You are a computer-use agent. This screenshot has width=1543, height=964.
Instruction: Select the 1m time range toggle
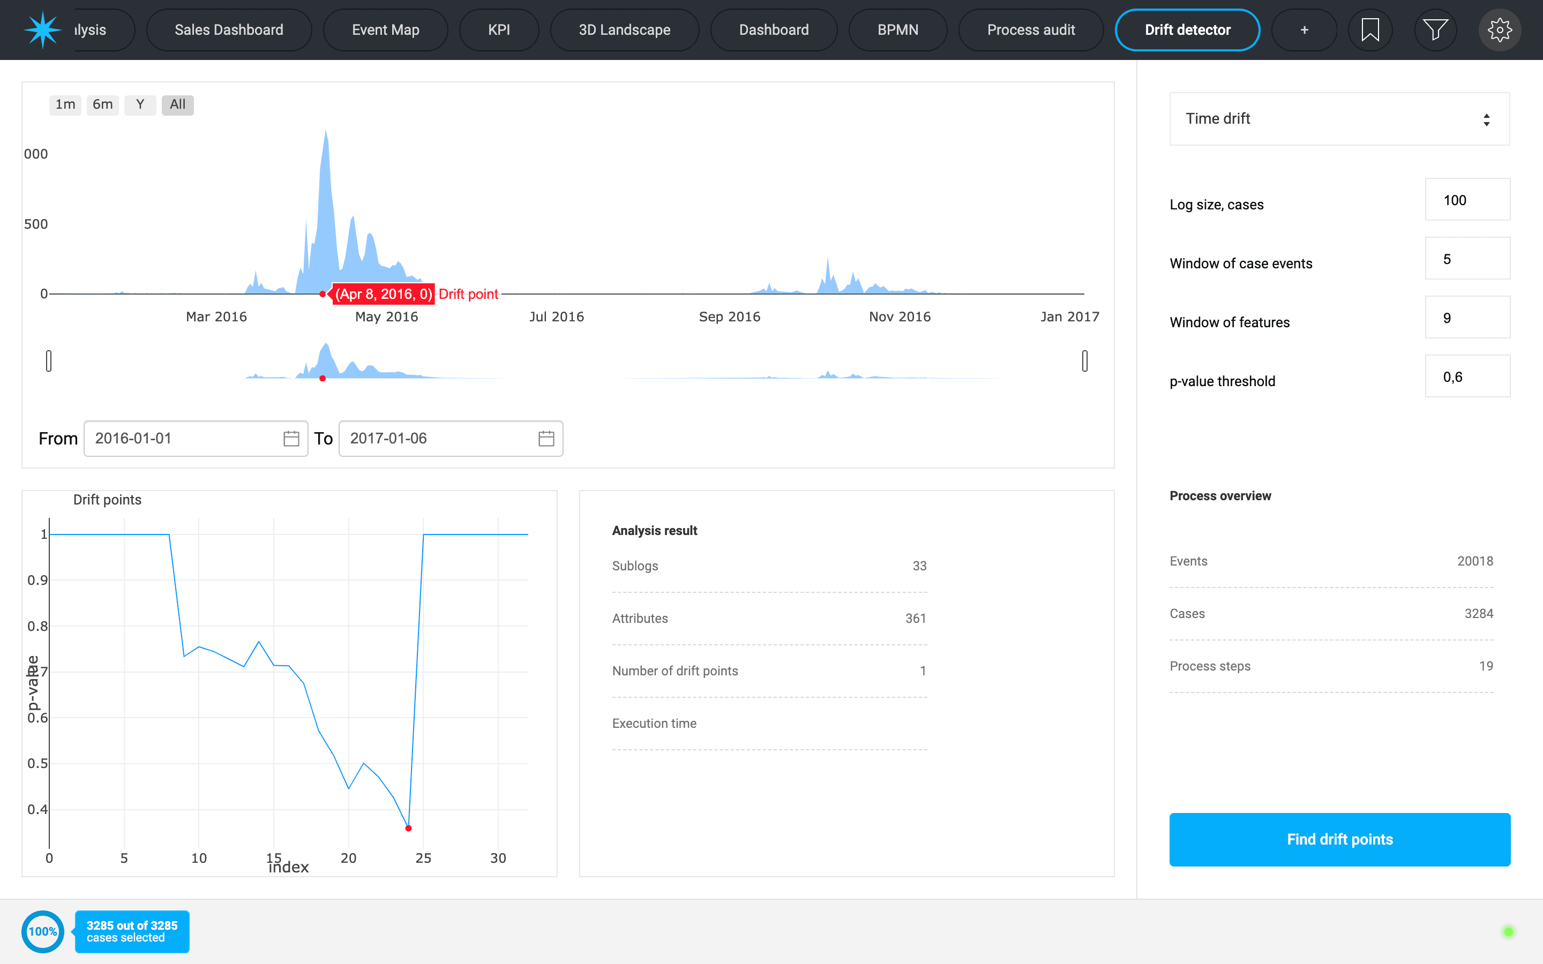click(65, 104)
